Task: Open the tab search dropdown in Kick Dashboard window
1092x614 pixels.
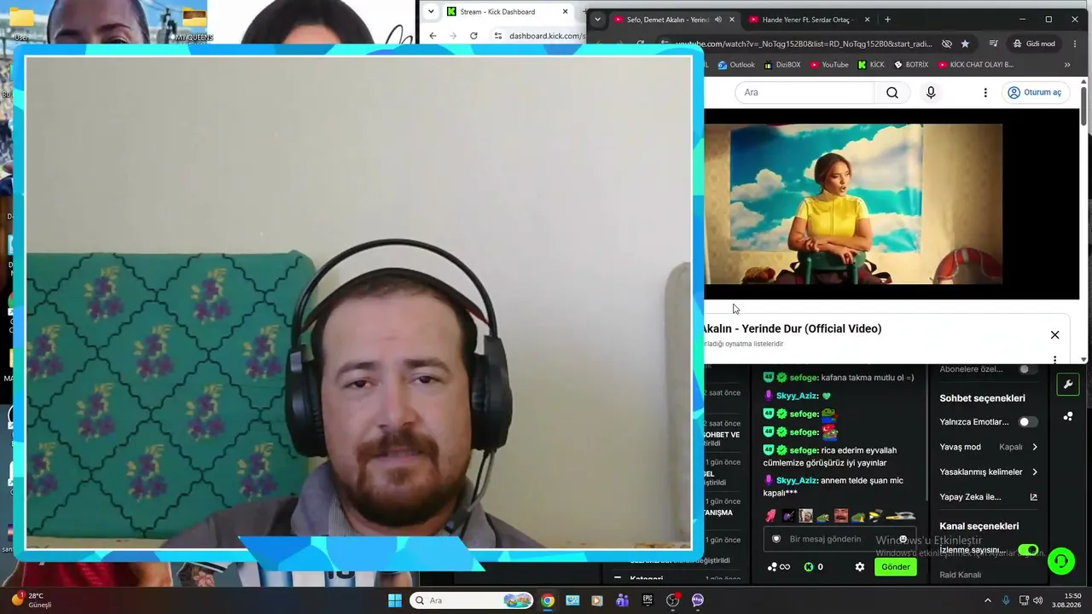Action: (x=431, y=12)
